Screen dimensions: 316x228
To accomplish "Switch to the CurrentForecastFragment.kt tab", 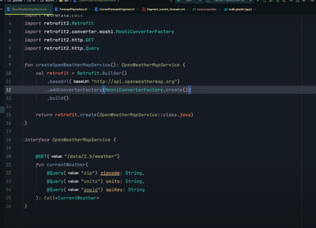I will [x=117, y=9].
